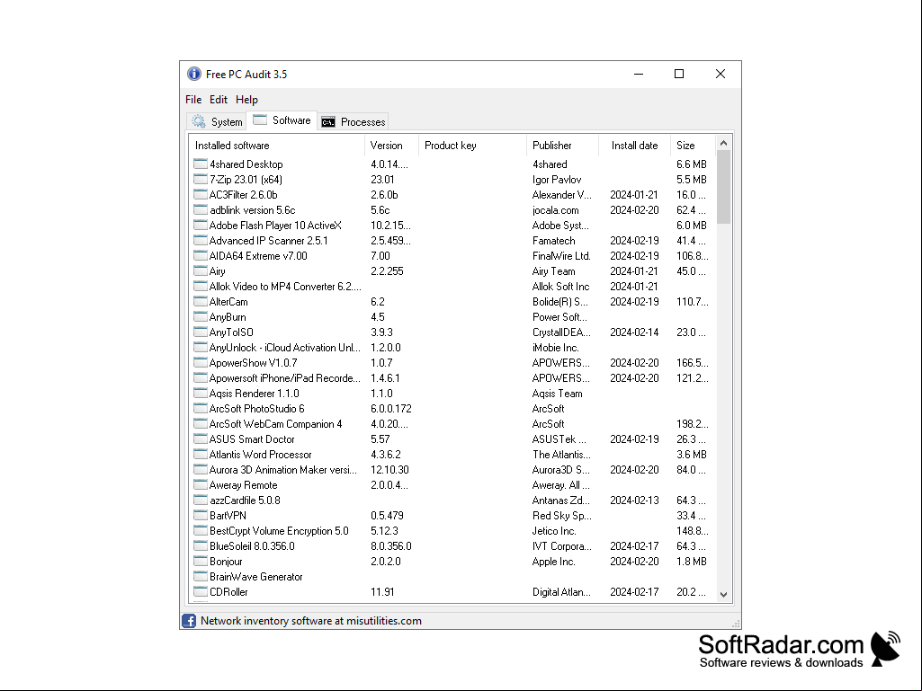Switch to the System tab
Viewport: 922px width, 691px height.
coord(217,121)
